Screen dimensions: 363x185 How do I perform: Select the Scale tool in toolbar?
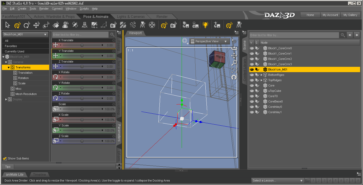pos(46,25)
